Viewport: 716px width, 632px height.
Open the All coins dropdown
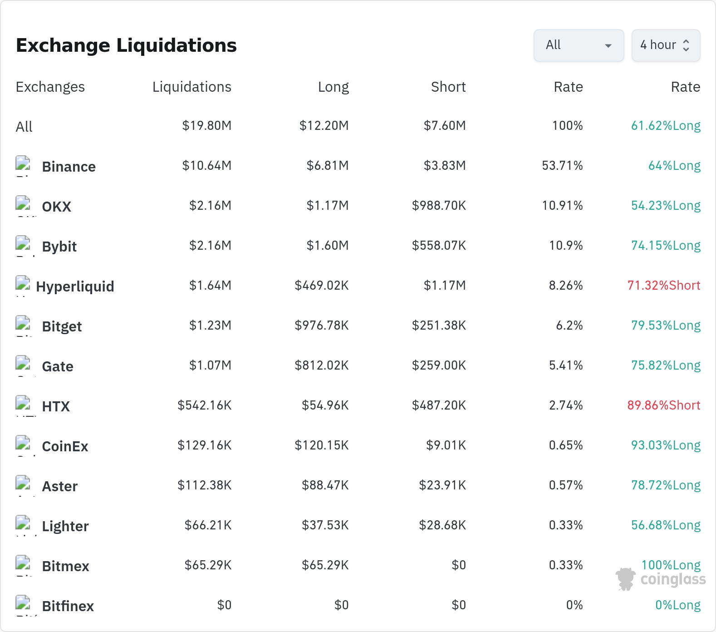tap(579, 45)
